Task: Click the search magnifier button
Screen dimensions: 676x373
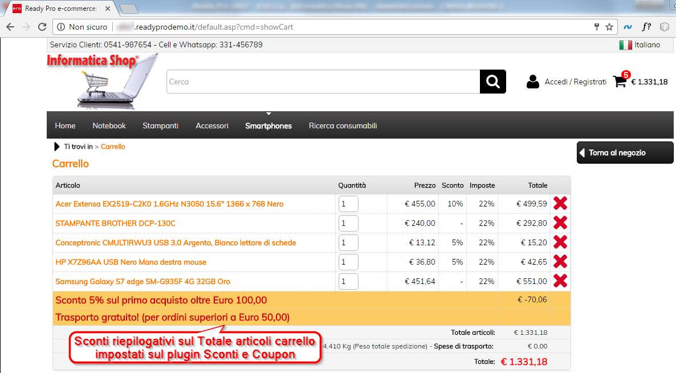Action: (493, 82)
